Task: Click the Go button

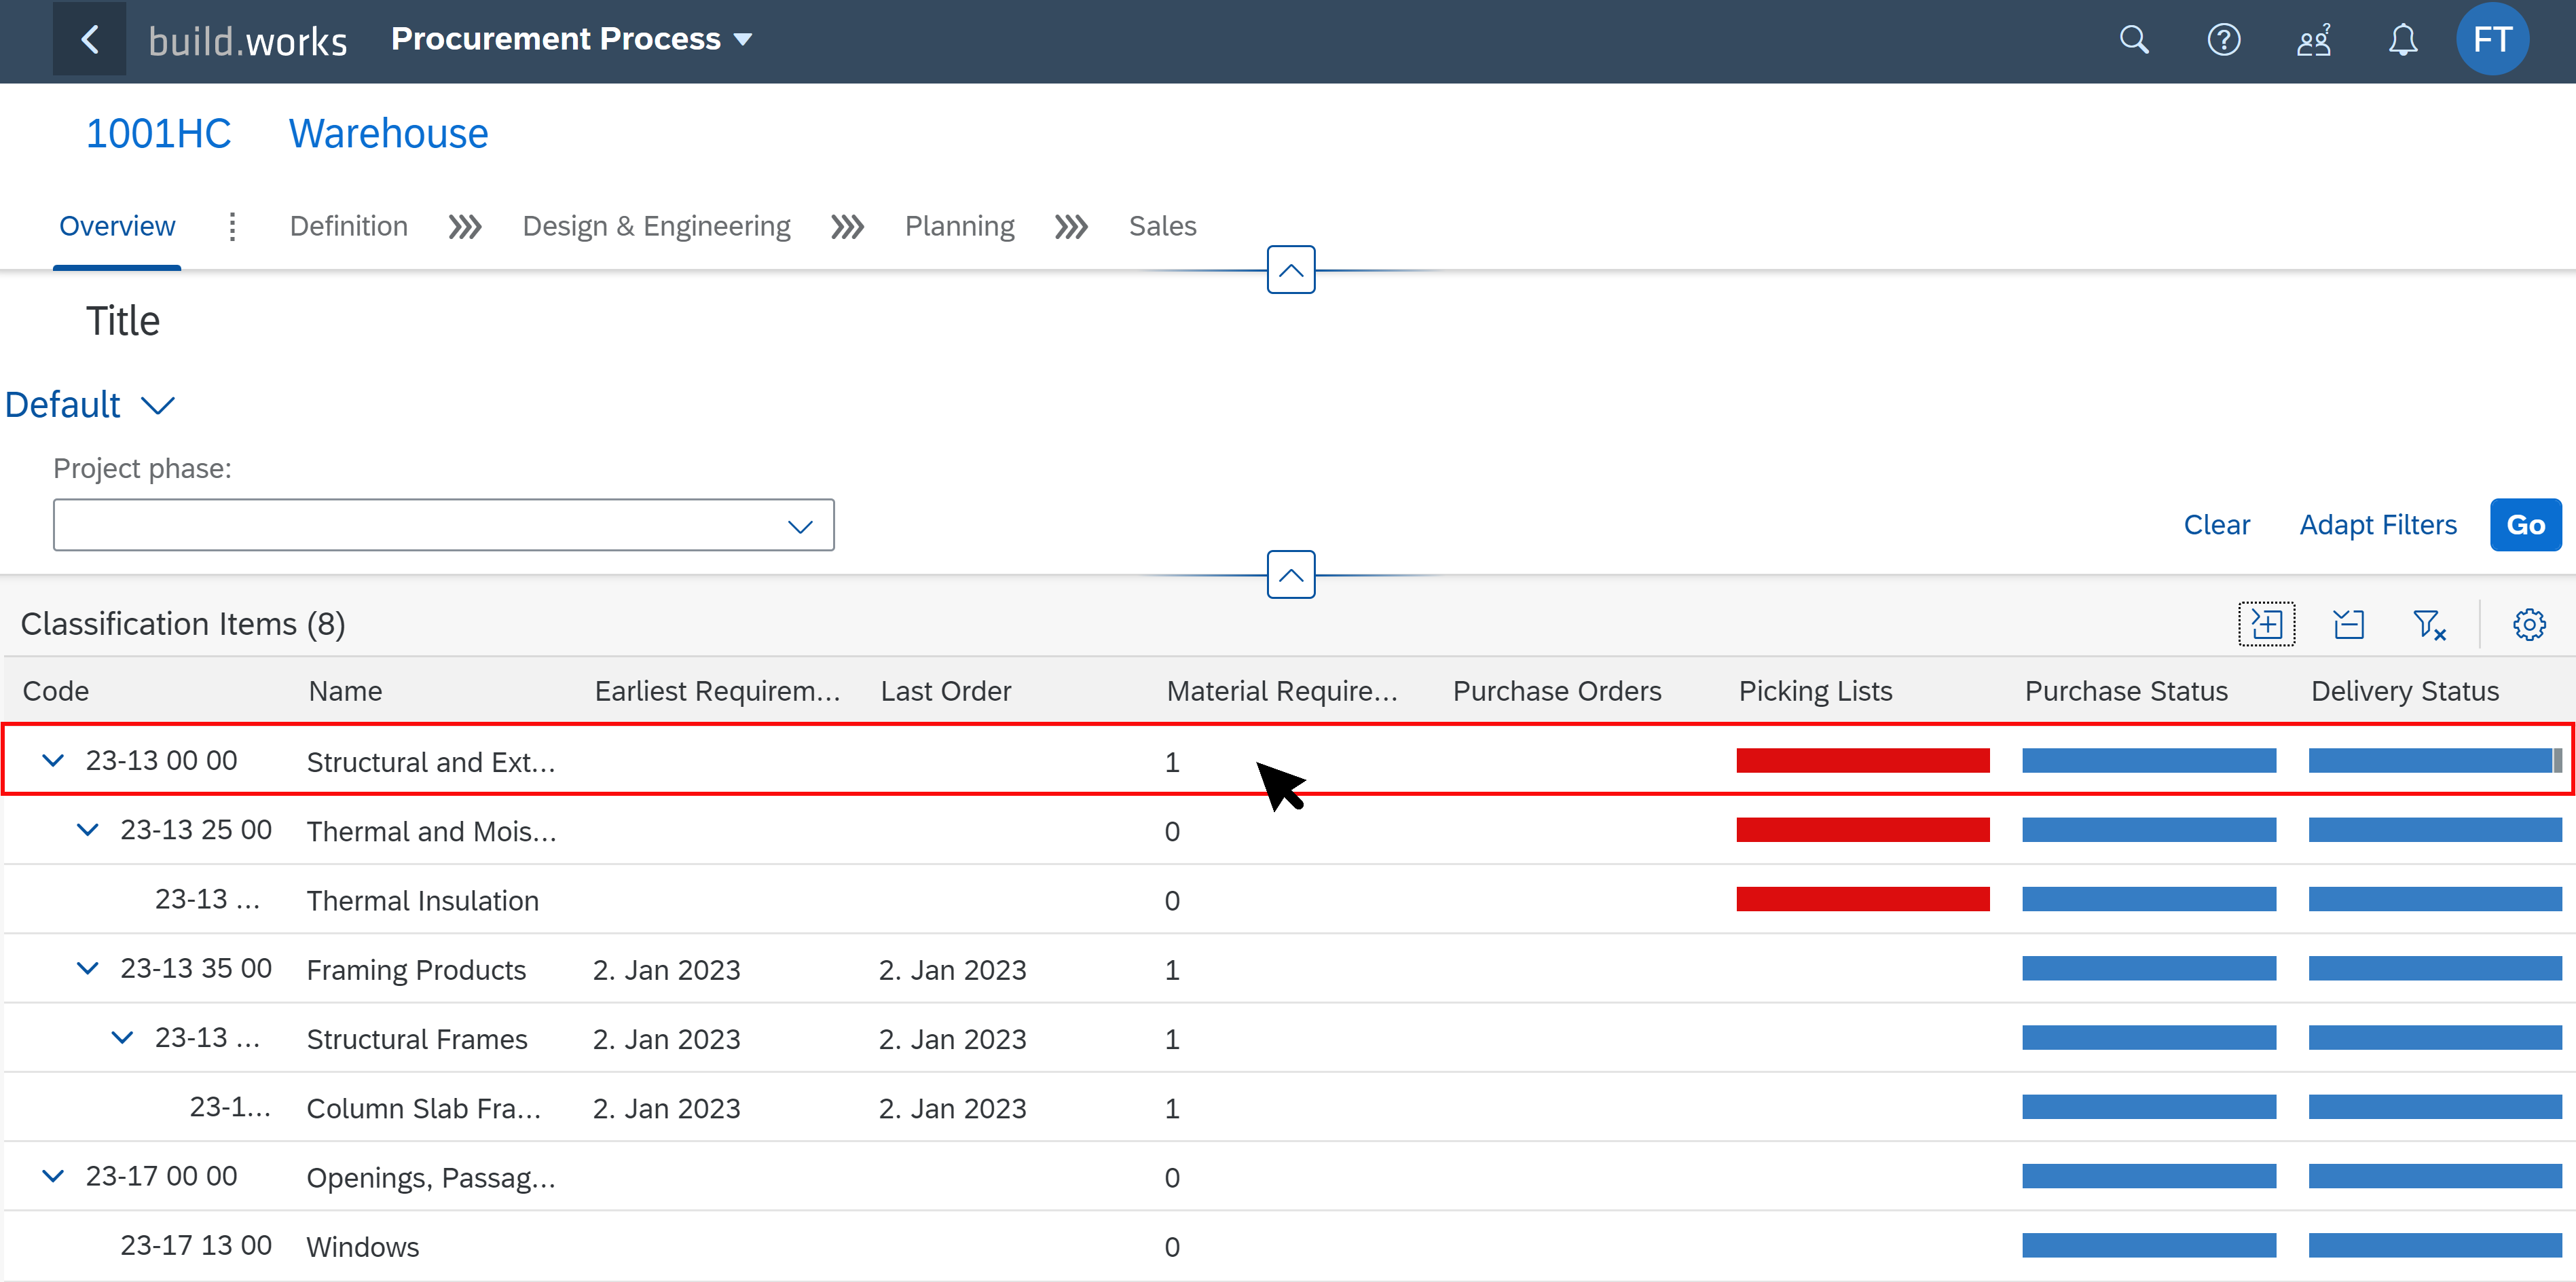Action: coord(2525,525)
